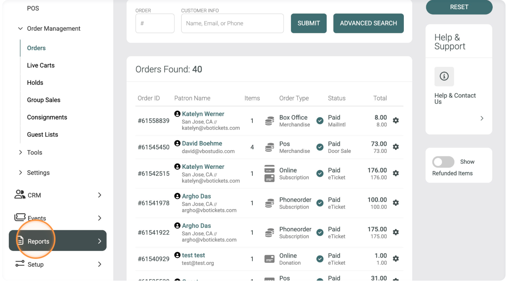Image resolution: width=507 pixels, height=285 pixels.
Task: Open Help & Contact Us chevron arrow
Action: (482, 118)
